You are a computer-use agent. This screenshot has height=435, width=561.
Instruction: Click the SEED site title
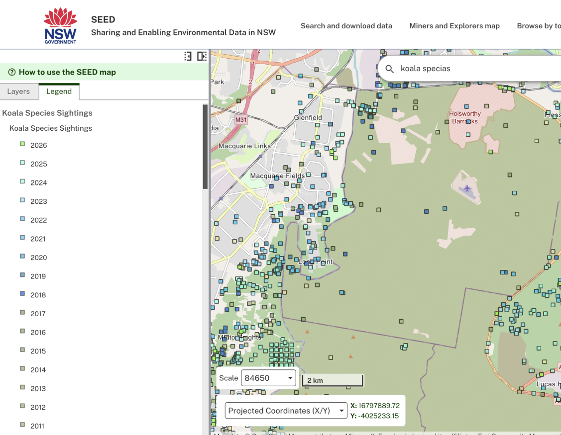103,19
